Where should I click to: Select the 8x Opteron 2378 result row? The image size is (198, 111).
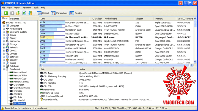coord(117,30)
